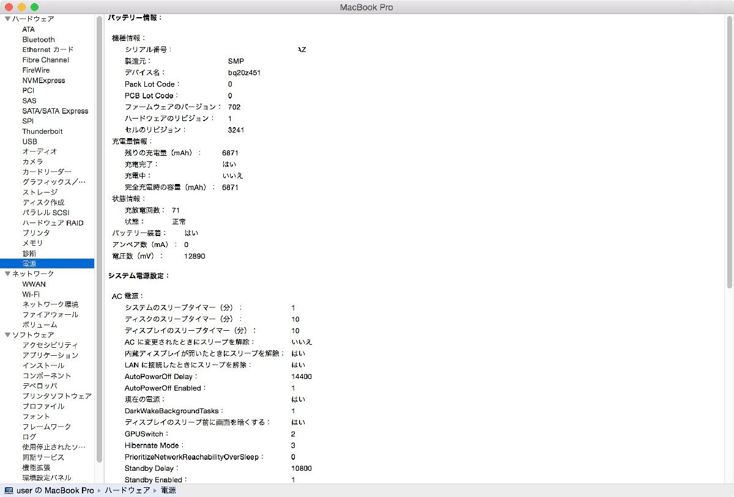Click the computer icon in the breadcrumb bar
This screenshot has width=734, height=497.
click(7, 490)
